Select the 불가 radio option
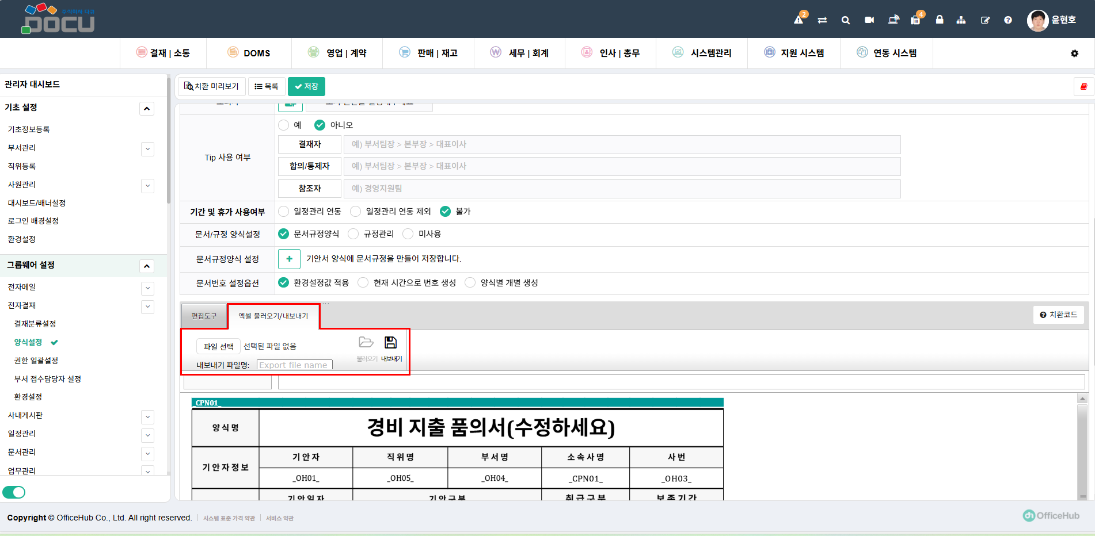 pyautogui.click(x=446, y=211)
